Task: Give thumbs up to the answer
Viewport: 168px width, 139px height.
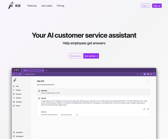Action: coord(144,109)
